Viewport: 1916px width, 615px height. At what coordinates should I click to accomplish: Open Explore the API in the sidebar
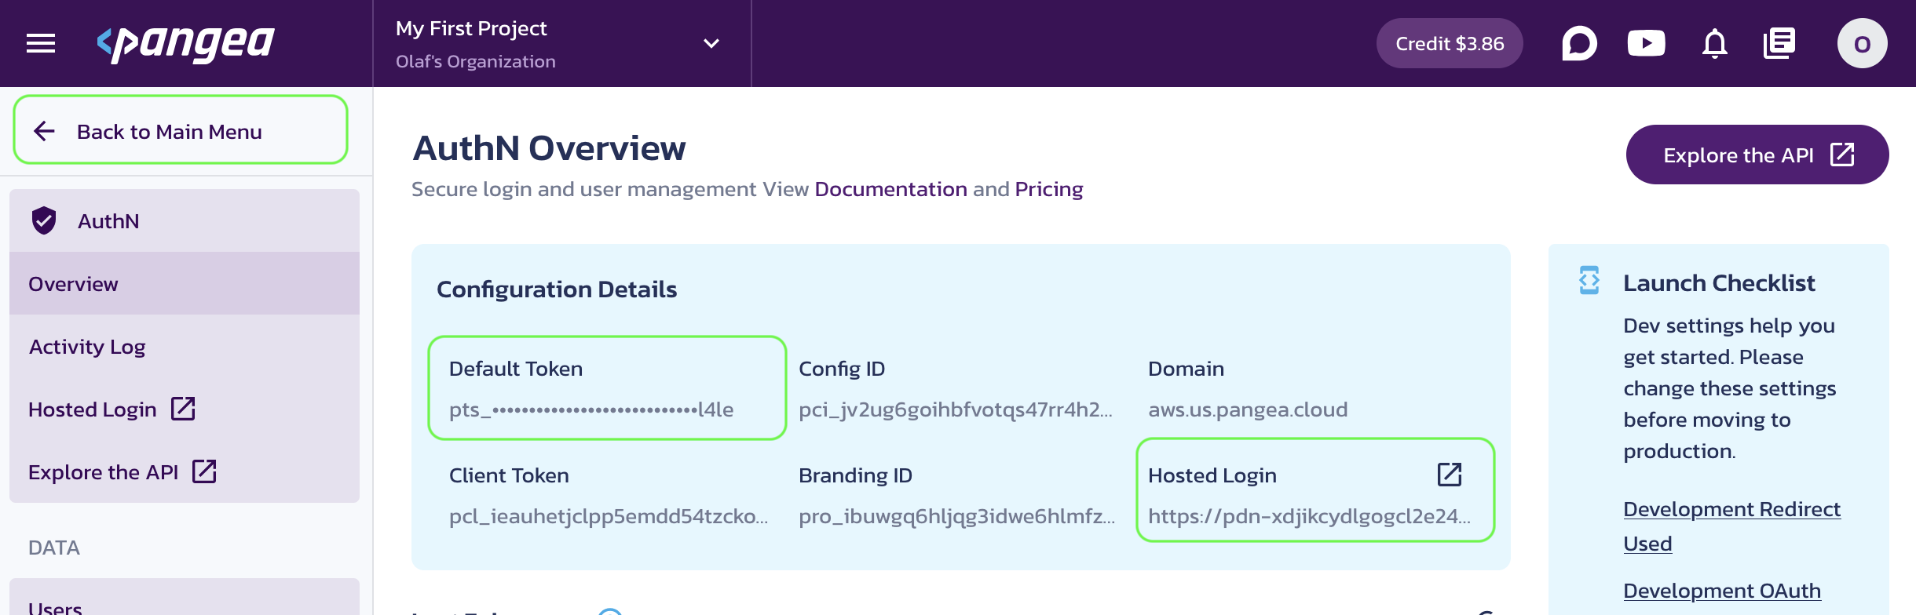pyautogui.click(x=185, y=471)
